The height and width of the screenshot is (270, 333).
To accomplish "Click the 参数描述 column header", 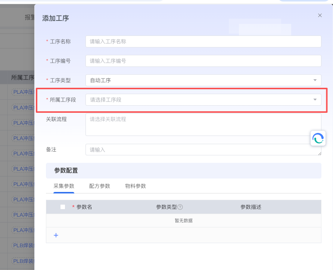I will pyautogui.click(x=251, y=207).
